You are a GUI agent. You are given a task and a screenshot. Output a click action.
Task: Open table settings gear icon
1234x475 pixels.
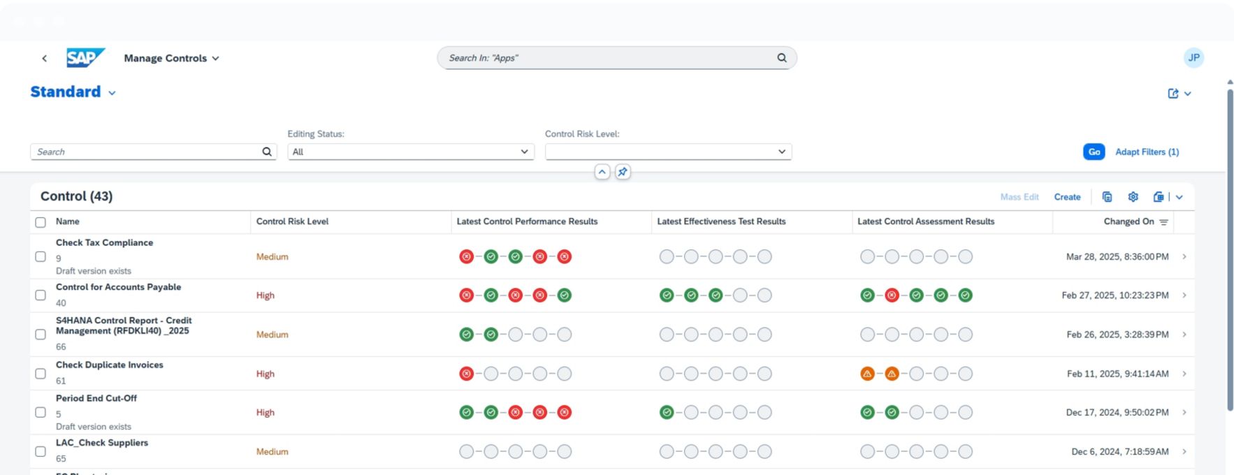[x=1133, y=197]
